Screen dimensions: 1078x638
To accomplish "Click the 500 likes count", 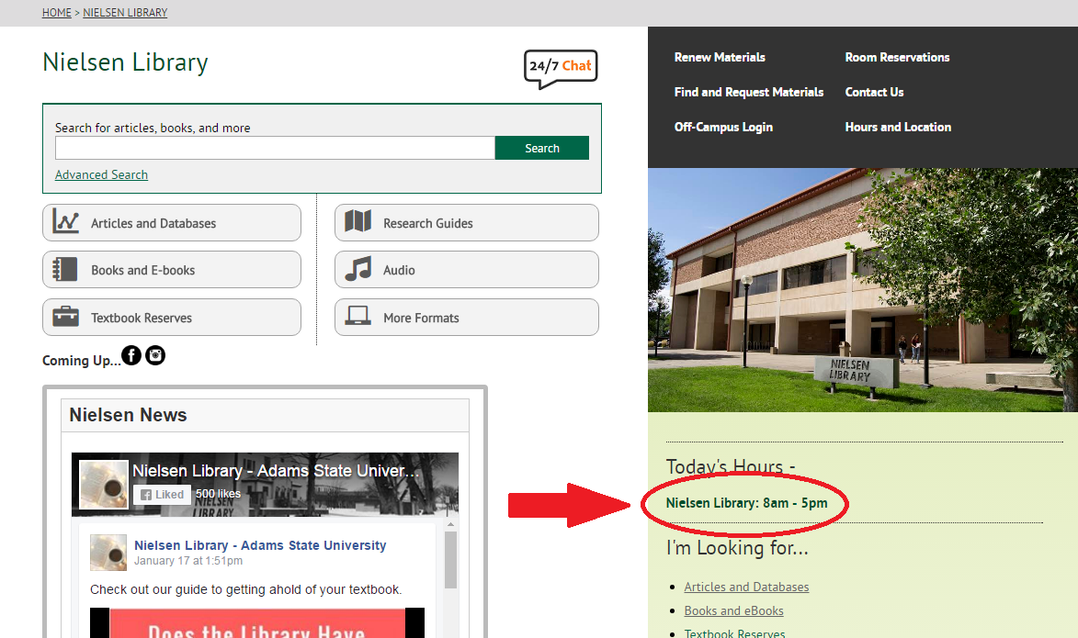I will [x=218, y=494].
